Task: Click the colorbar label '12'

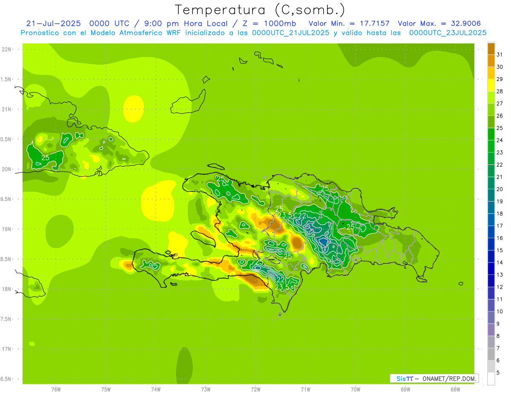Action: pos(500,287)
